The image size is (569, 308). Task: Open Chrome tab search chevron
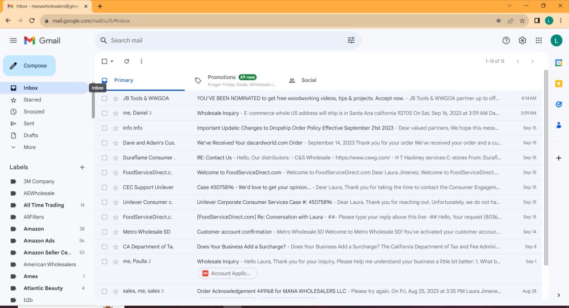click(x=509, y=6)
